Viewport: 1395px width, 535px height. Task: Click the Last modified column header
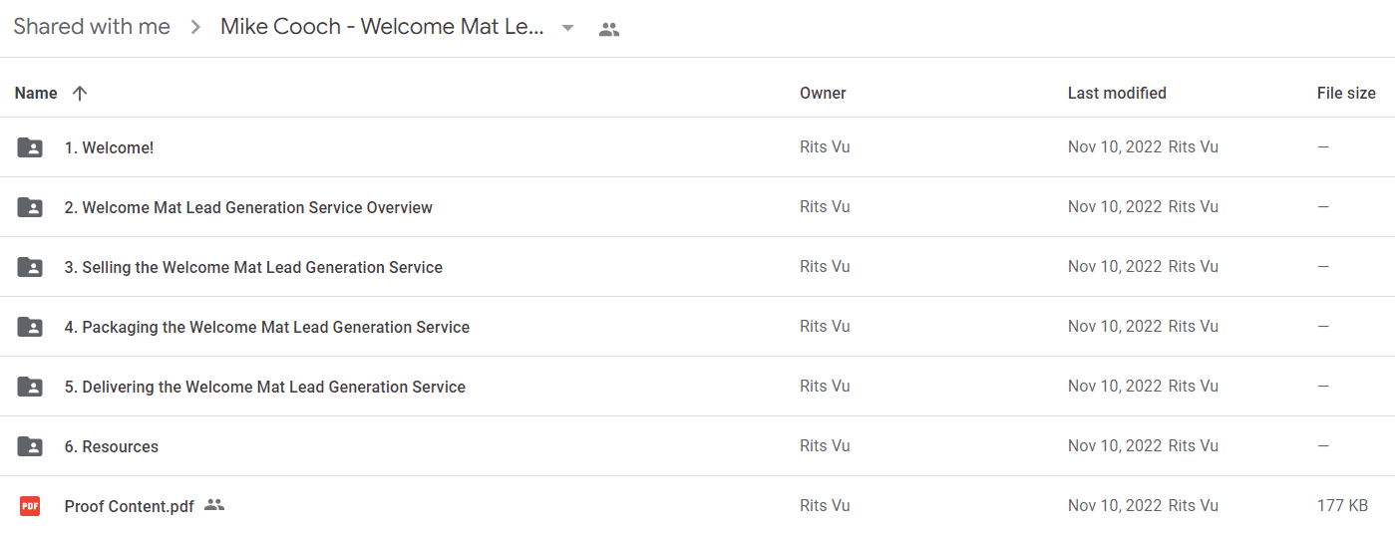tap(1117, 93)
